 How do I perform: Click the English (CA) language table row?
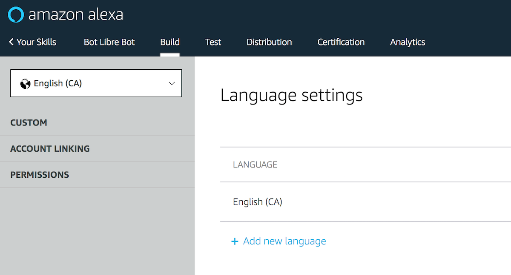365,202
